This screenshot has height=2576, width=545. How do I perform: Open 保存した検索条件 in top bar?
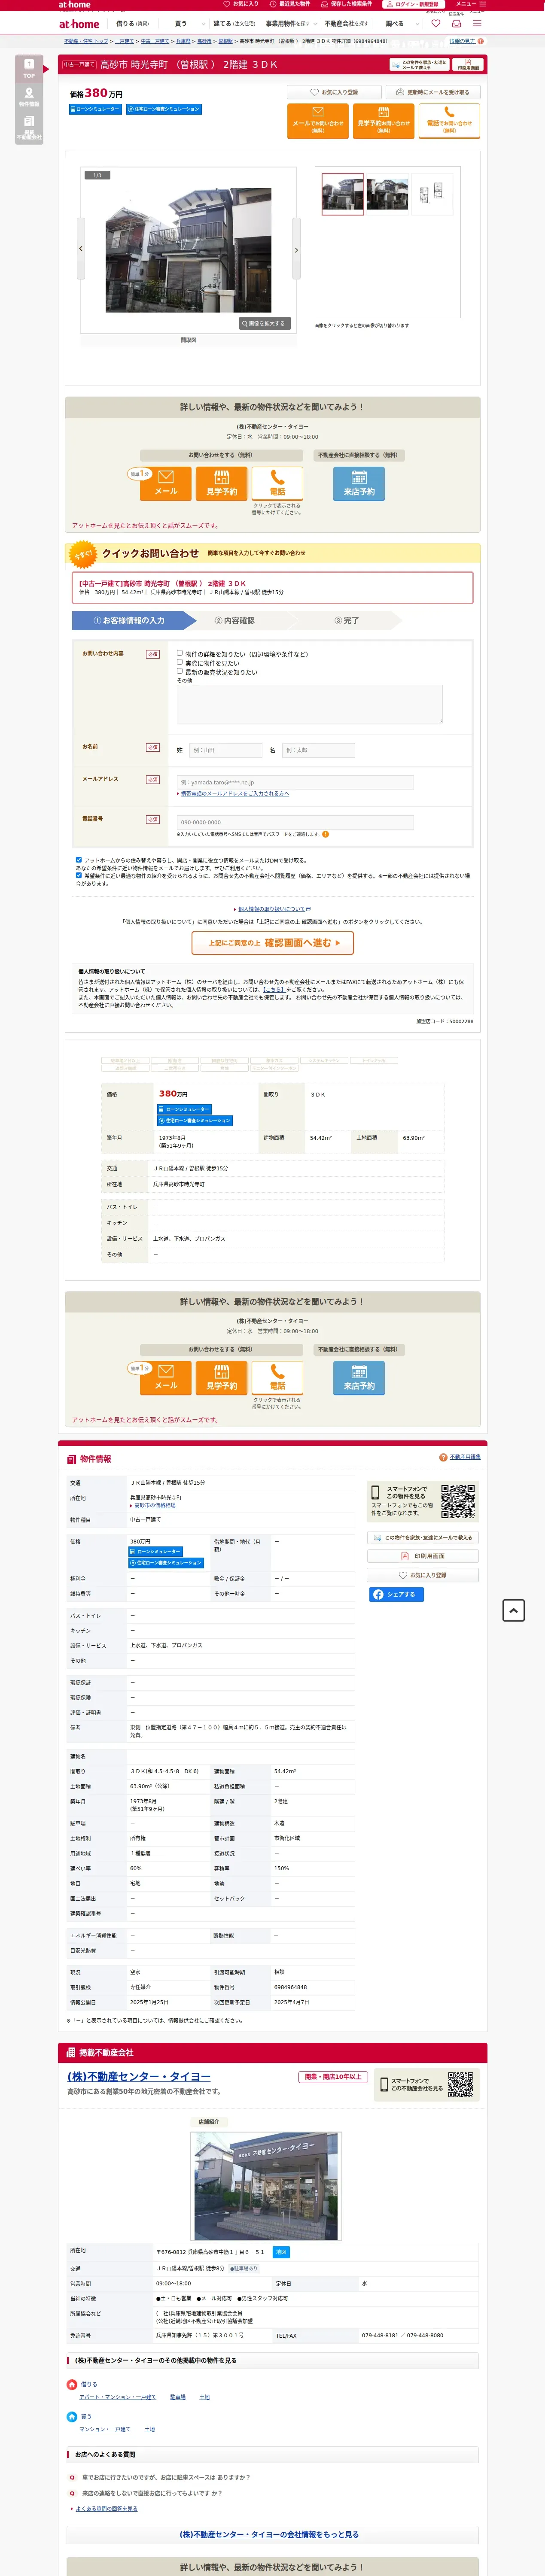[348, 4]
